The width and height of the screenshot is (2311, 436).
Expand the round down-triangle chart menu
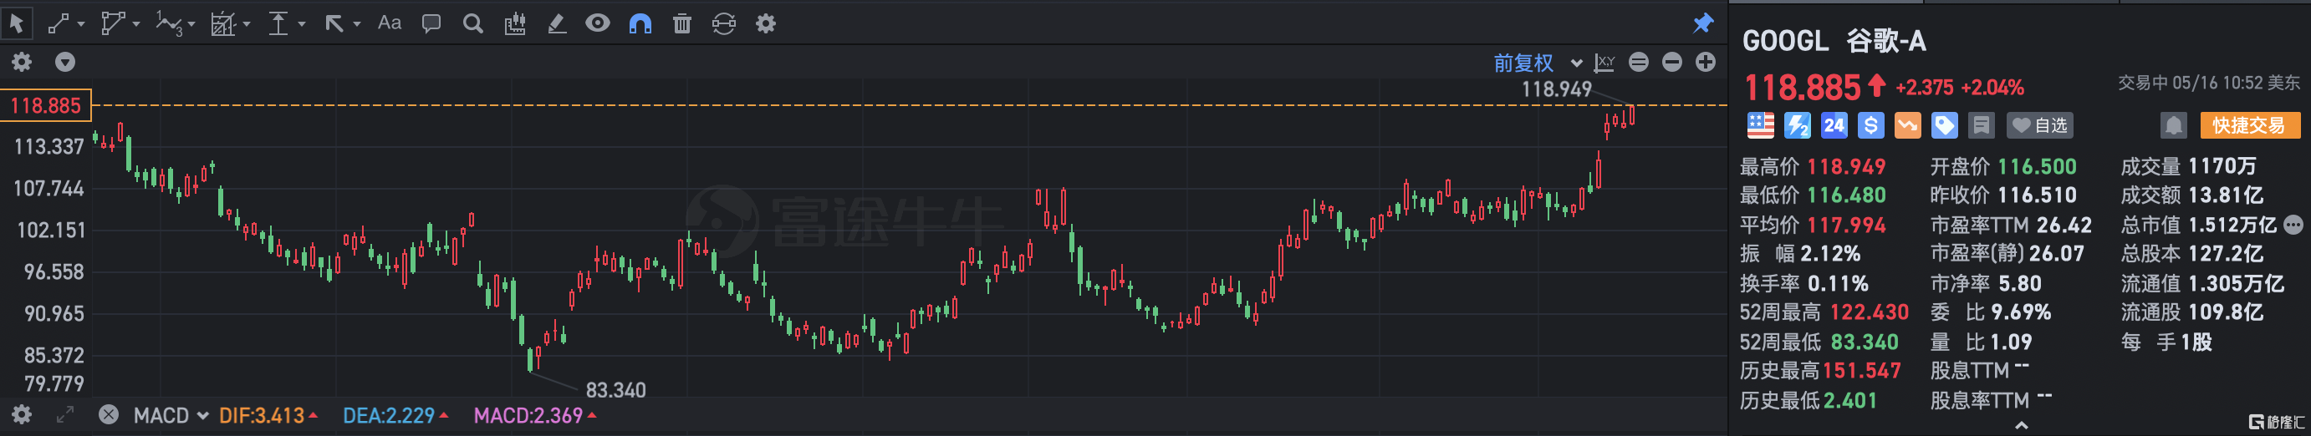coord(64,62)
